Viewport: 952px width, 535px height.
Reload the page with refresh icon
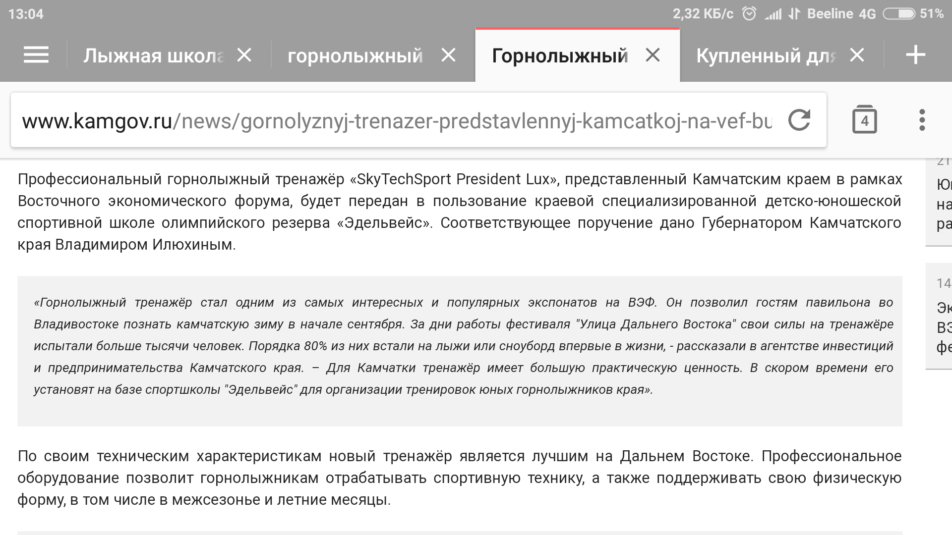pyautogui.click(x=799, y=120)
